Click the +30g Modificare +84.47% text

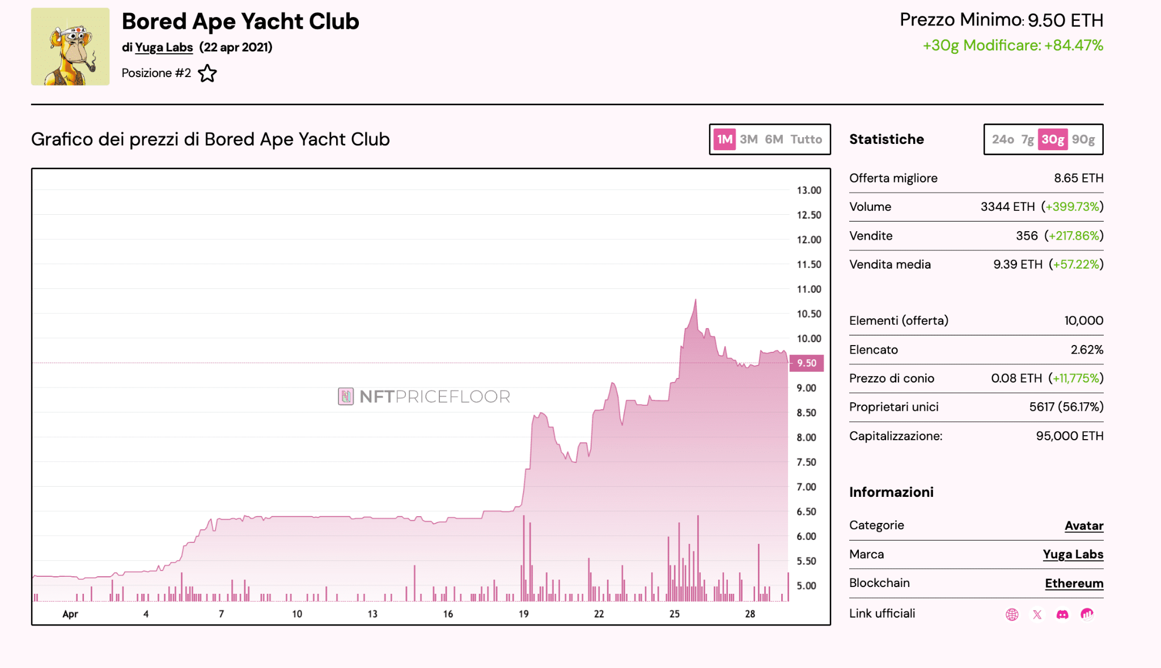point(1013,45)
